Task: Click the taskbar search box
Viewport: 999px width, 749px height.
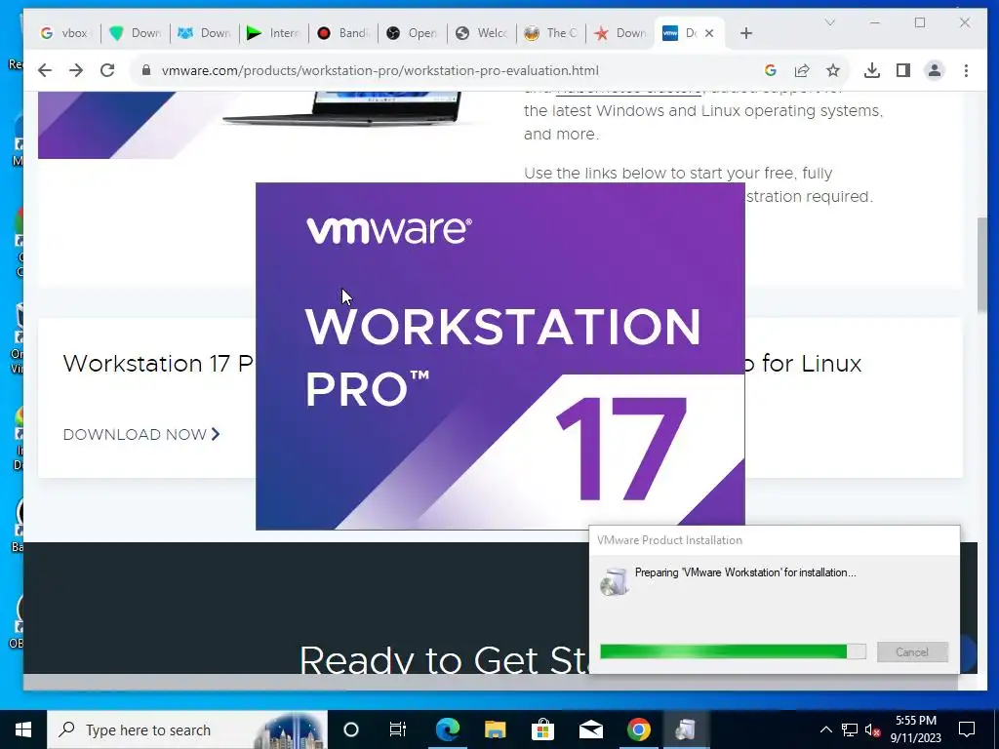Action: pos(186,729)
